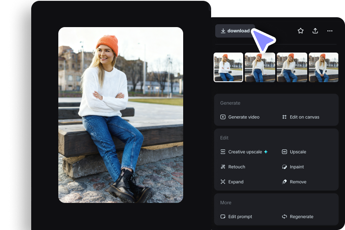Click the Edit section heading

[224, 138]
